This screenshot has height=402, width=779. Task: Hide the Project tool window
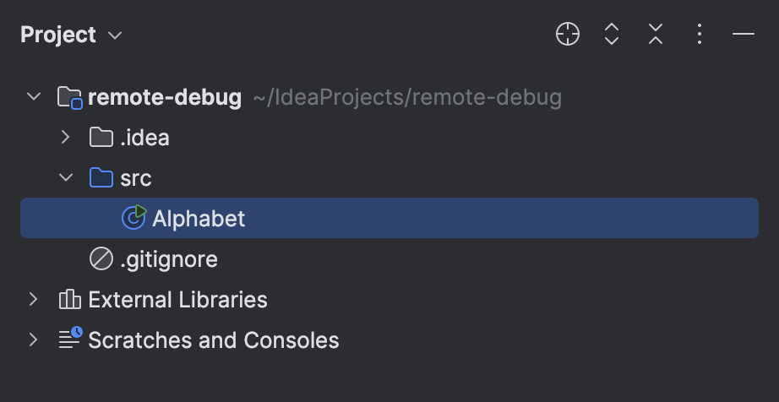(x=744, y=35)
